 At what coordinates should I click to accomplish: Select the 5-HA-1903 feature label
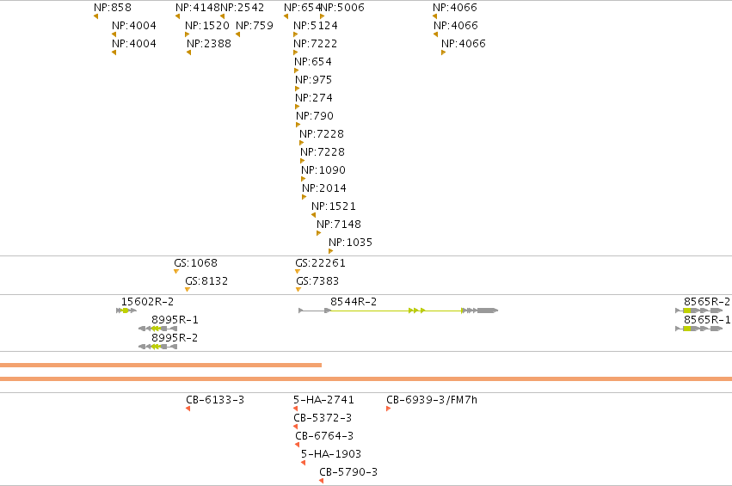(x=331, y=454)
